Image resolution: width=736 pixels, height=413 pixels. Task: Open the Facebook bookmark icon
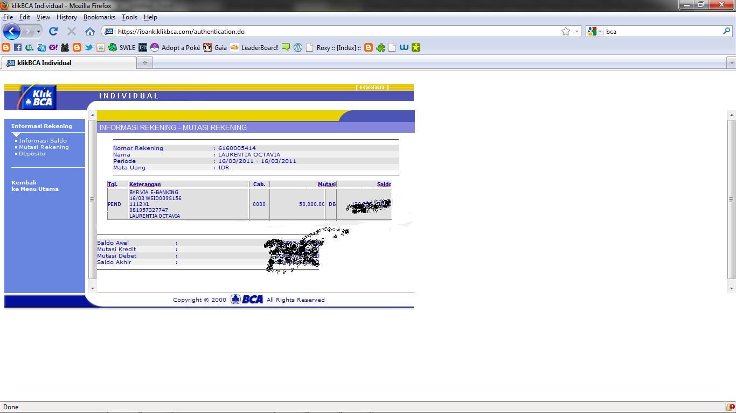(18, 47)
